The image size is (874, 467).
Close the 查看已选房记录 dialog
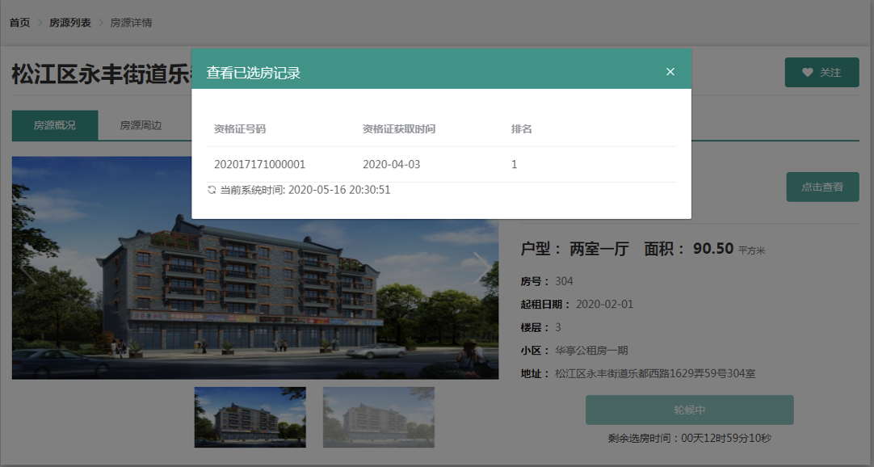pyautogui.click(x=670, y=72)
